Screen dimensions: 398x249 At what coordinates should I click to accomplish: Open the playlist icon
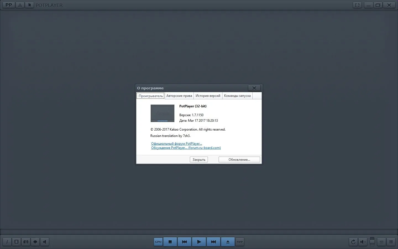coord(391,242)
